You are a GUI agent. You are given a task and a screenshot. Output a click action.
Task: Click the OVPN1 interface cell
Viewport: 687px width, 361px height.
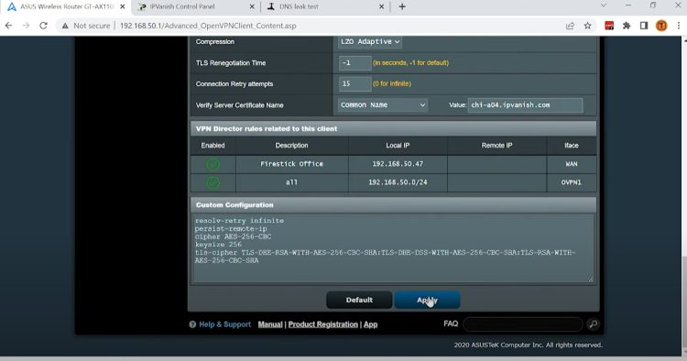point(572,182)
